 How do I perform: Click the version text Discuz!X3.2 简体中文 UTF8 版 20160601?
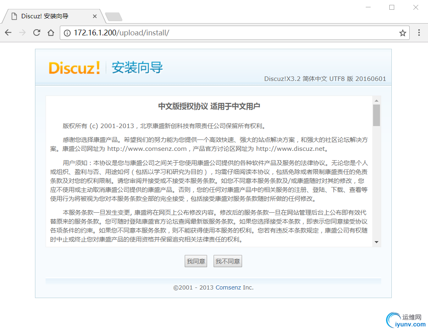(x=325, y=79)
